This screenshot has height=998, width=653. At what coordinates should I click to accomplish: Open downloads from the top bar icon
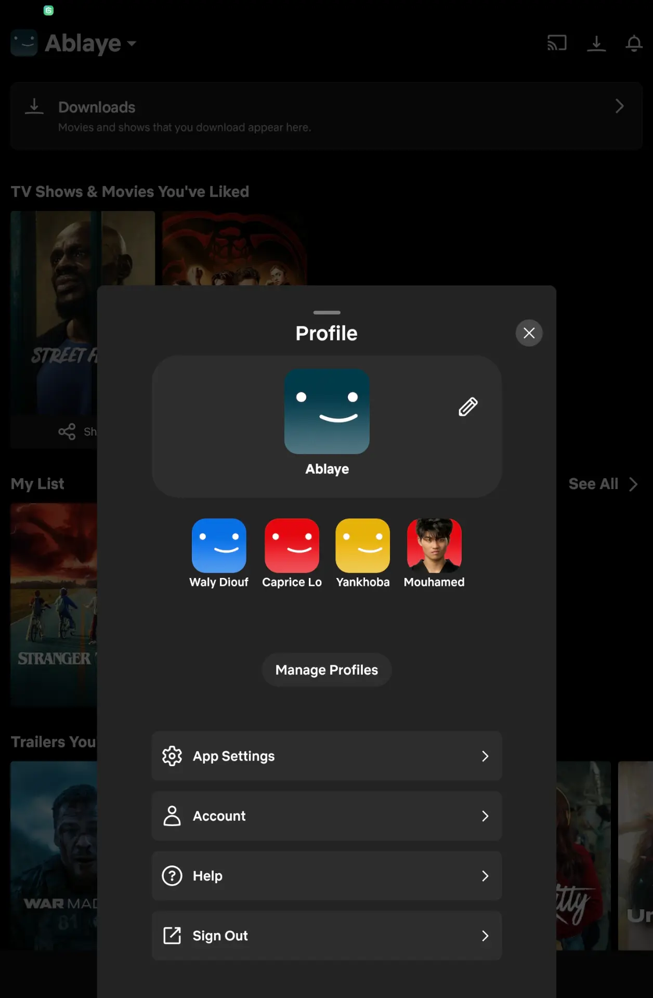(596, 43)
